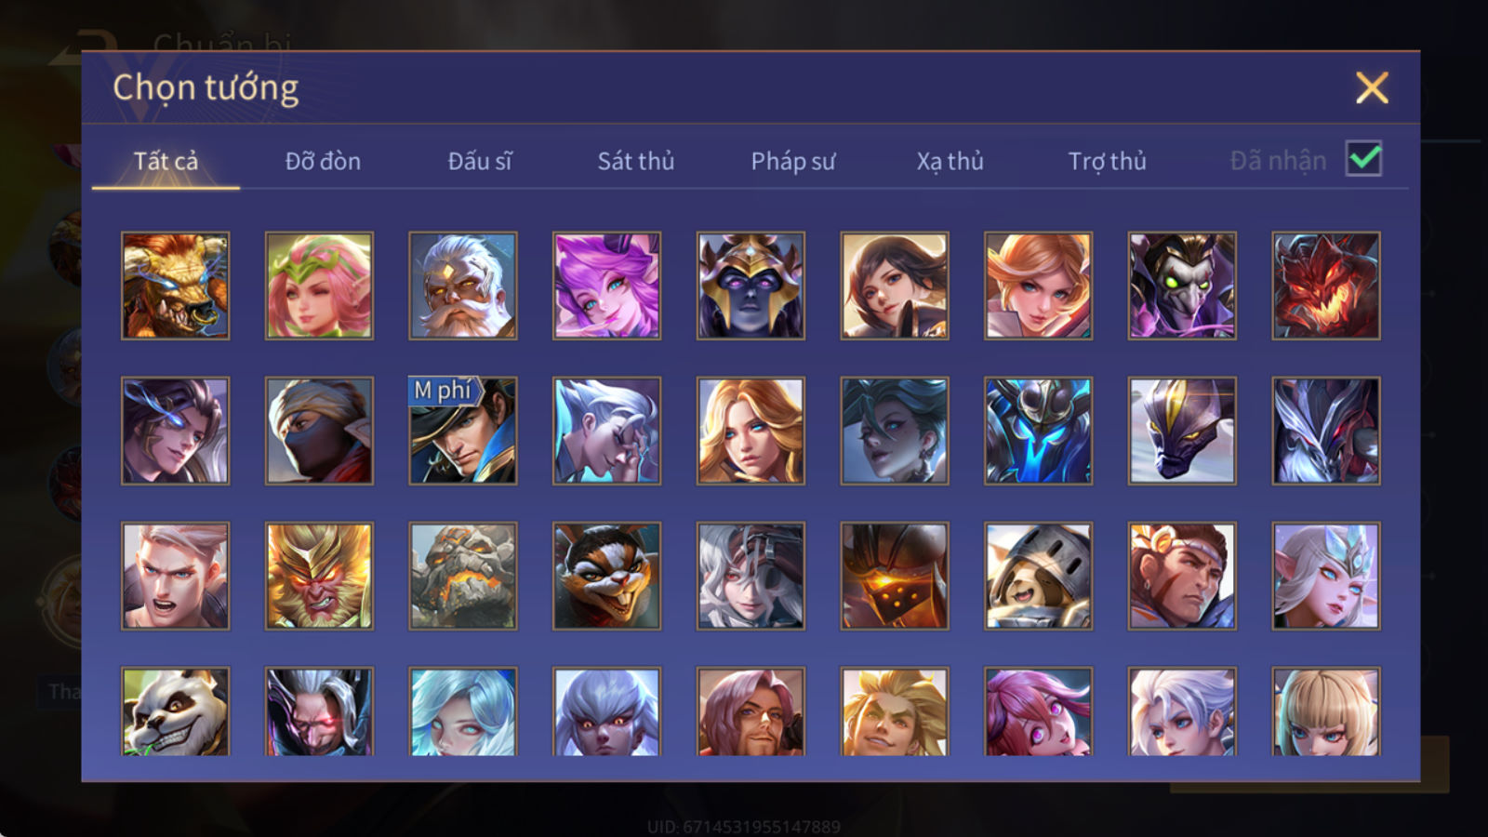
Task: Switch to the Đỡ đòn tab
Action: click(323, 161)
